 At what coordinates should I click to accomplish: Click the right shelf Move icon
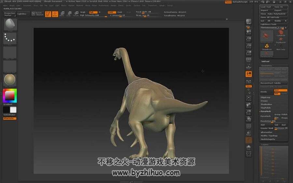click(x=248, y=105)
